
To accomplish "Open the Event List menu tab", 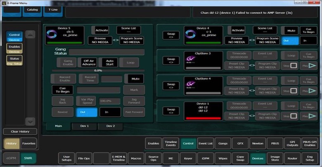I will (x=205, y=143).
